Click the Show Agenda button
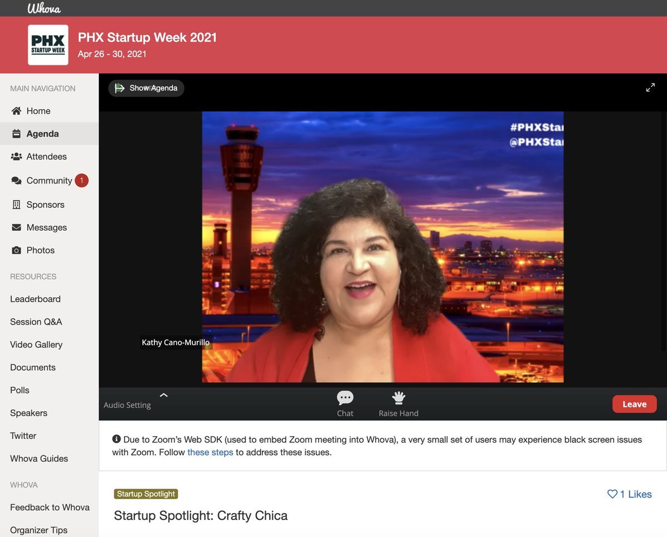Image resolution: width=667 pixels, height=537 pixels. point(146,88)
